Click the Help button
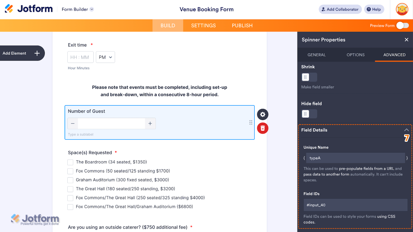 pos(374,9)
